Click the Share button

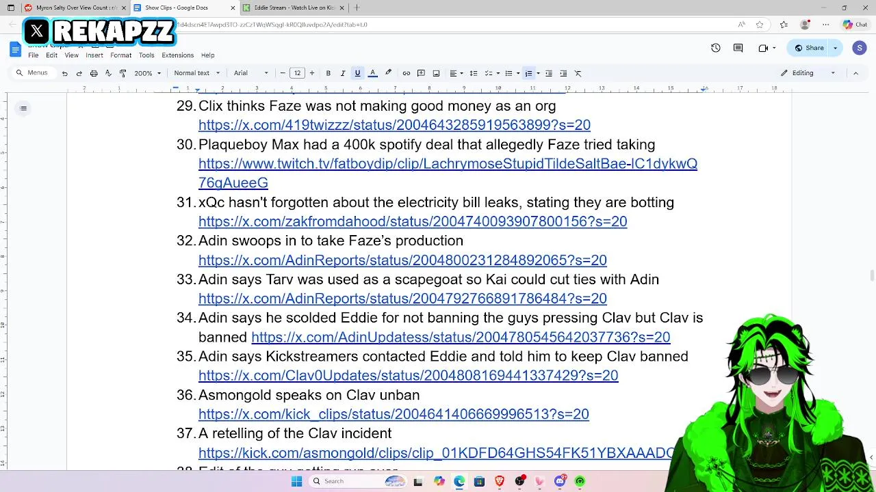click(809, 48)
